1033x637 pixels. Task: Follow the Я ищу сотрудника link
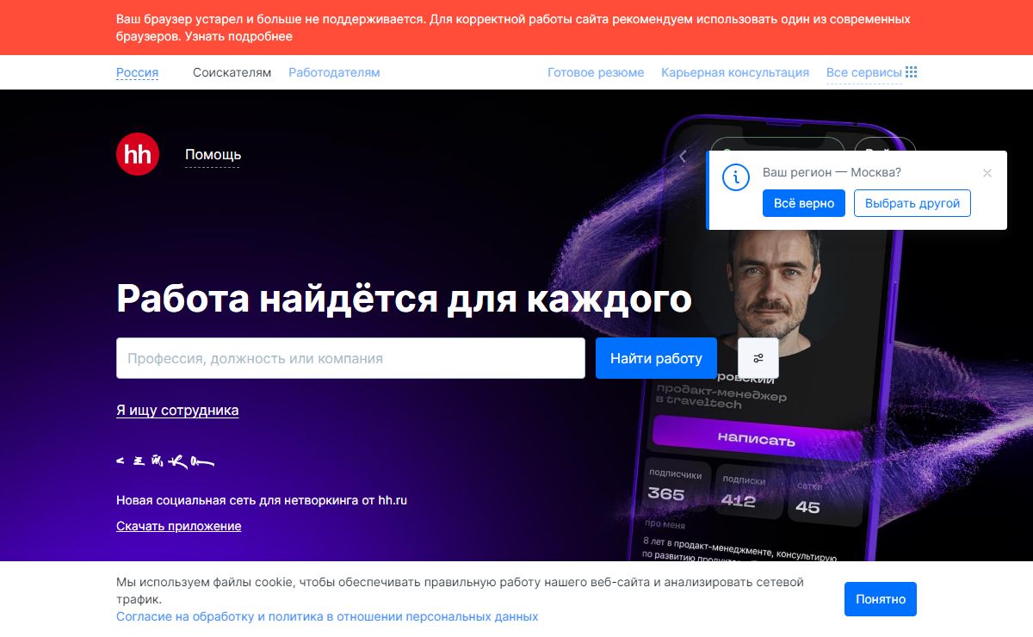[x=177, y=411]
